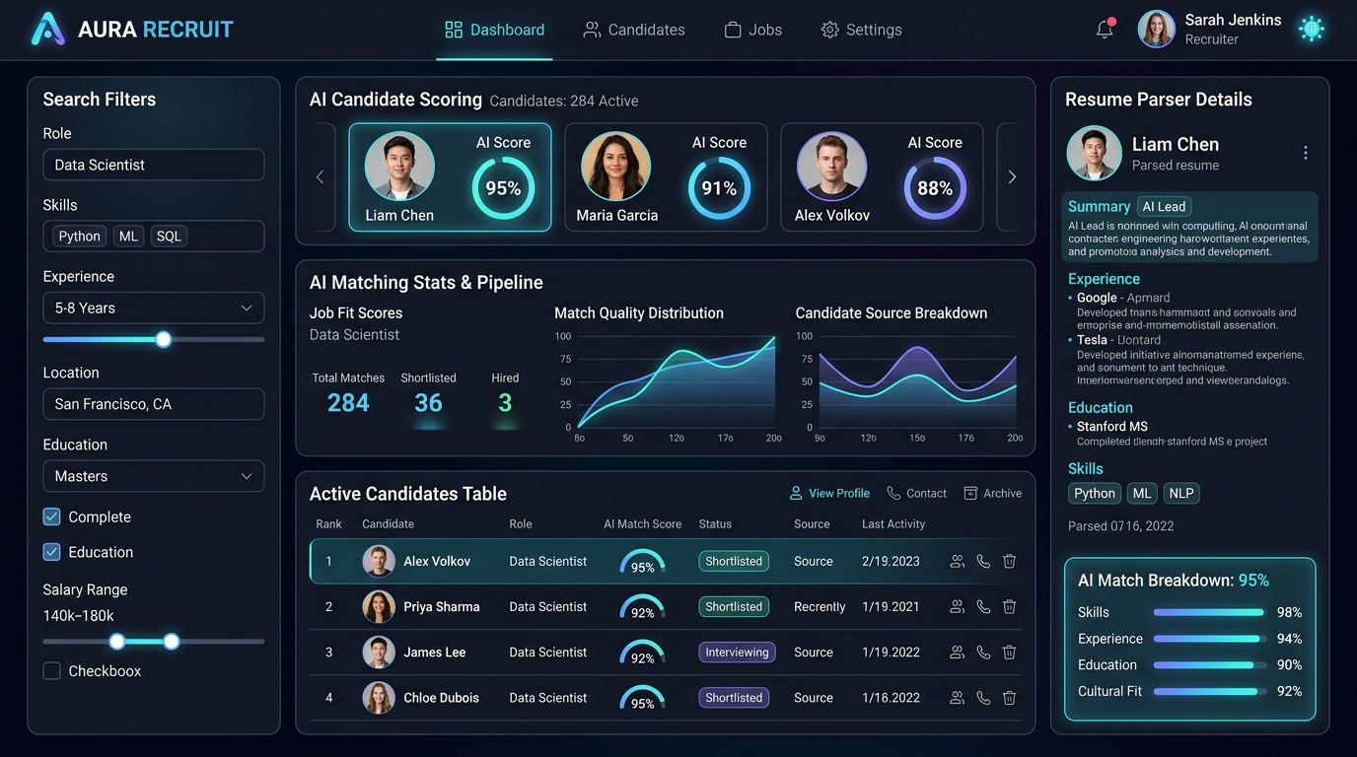Open the Candidates tab
1357x757 pixels.
click(634, 30)
